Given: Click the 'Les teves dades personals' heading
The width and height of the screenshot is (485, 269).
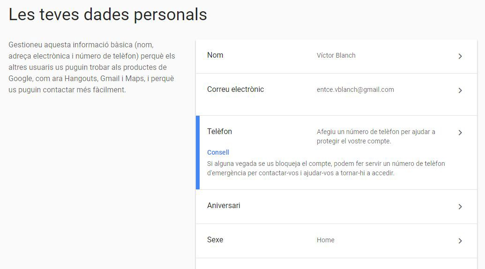Looking at the screenshot, I should (x=108, y=15).
